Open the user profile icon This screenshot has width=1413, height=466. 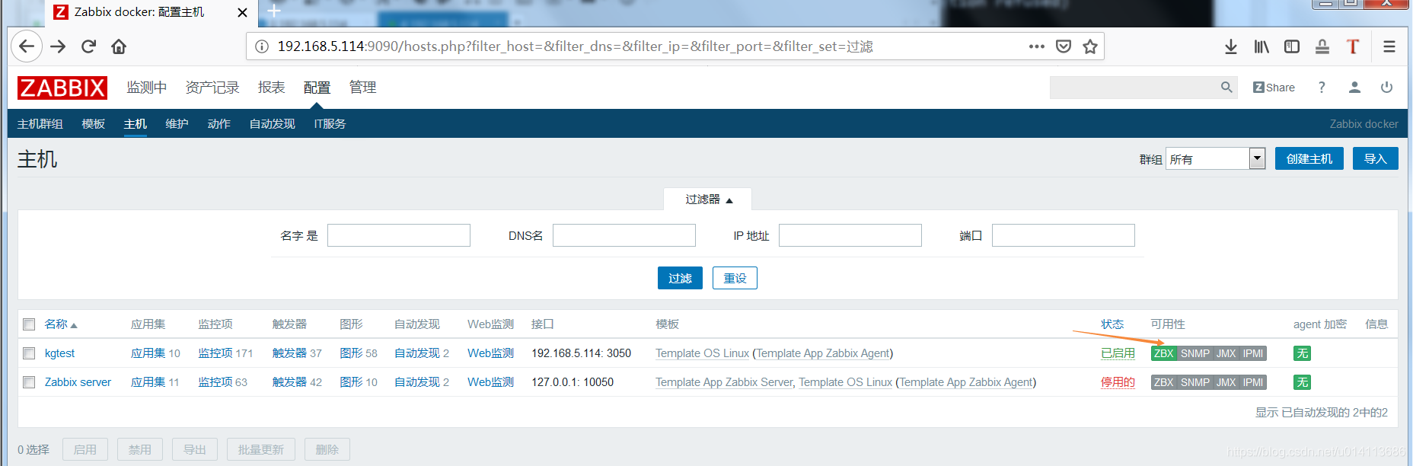tap(1354, 88)
